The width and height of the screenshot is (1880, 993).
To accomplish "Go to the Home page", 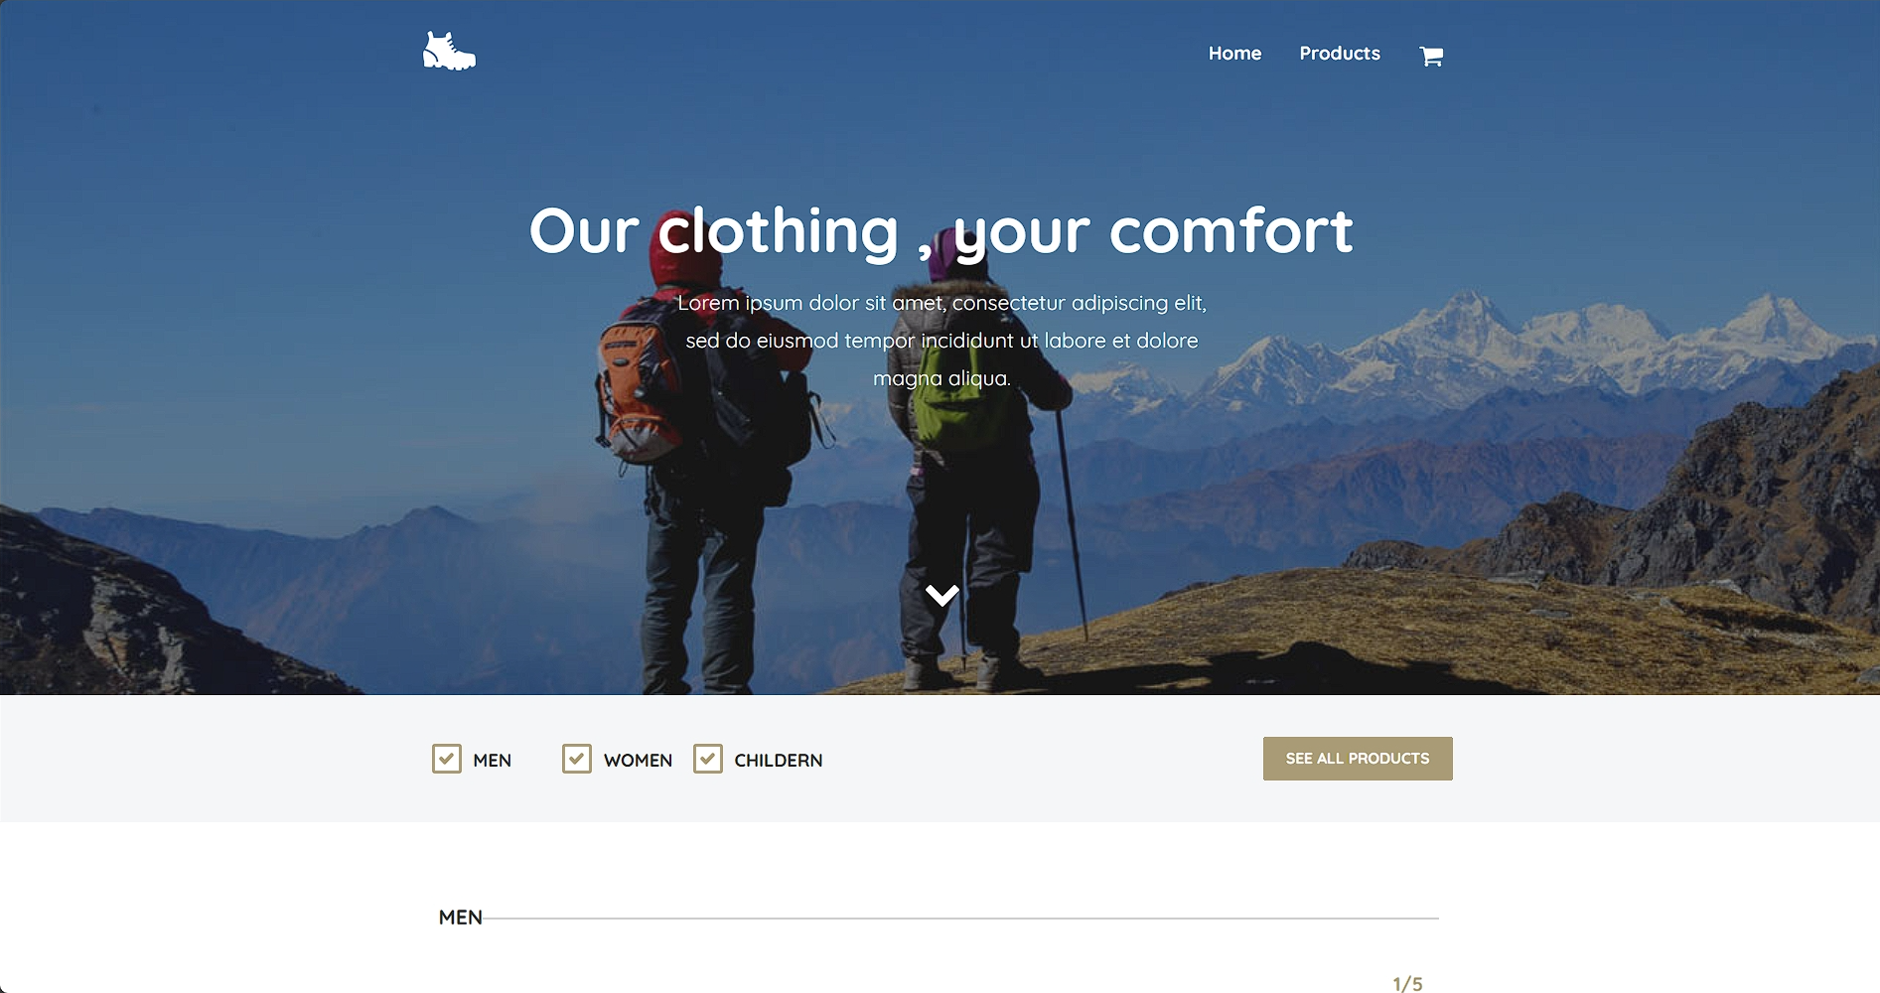I will tap(1234, 54).
